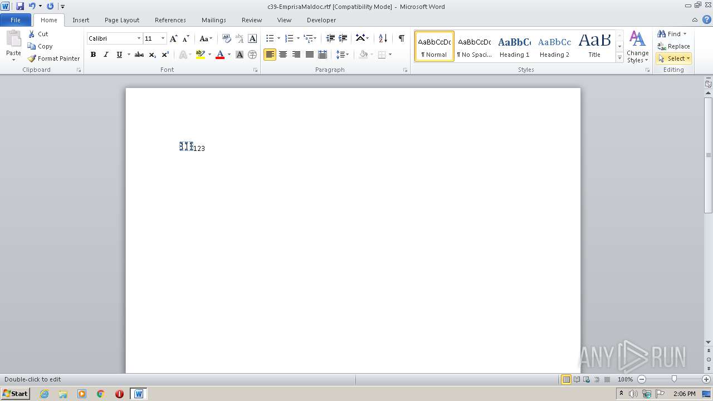Click the Paste clipboard icon
Screen dimensions: 713x401
tap(13, 39)
